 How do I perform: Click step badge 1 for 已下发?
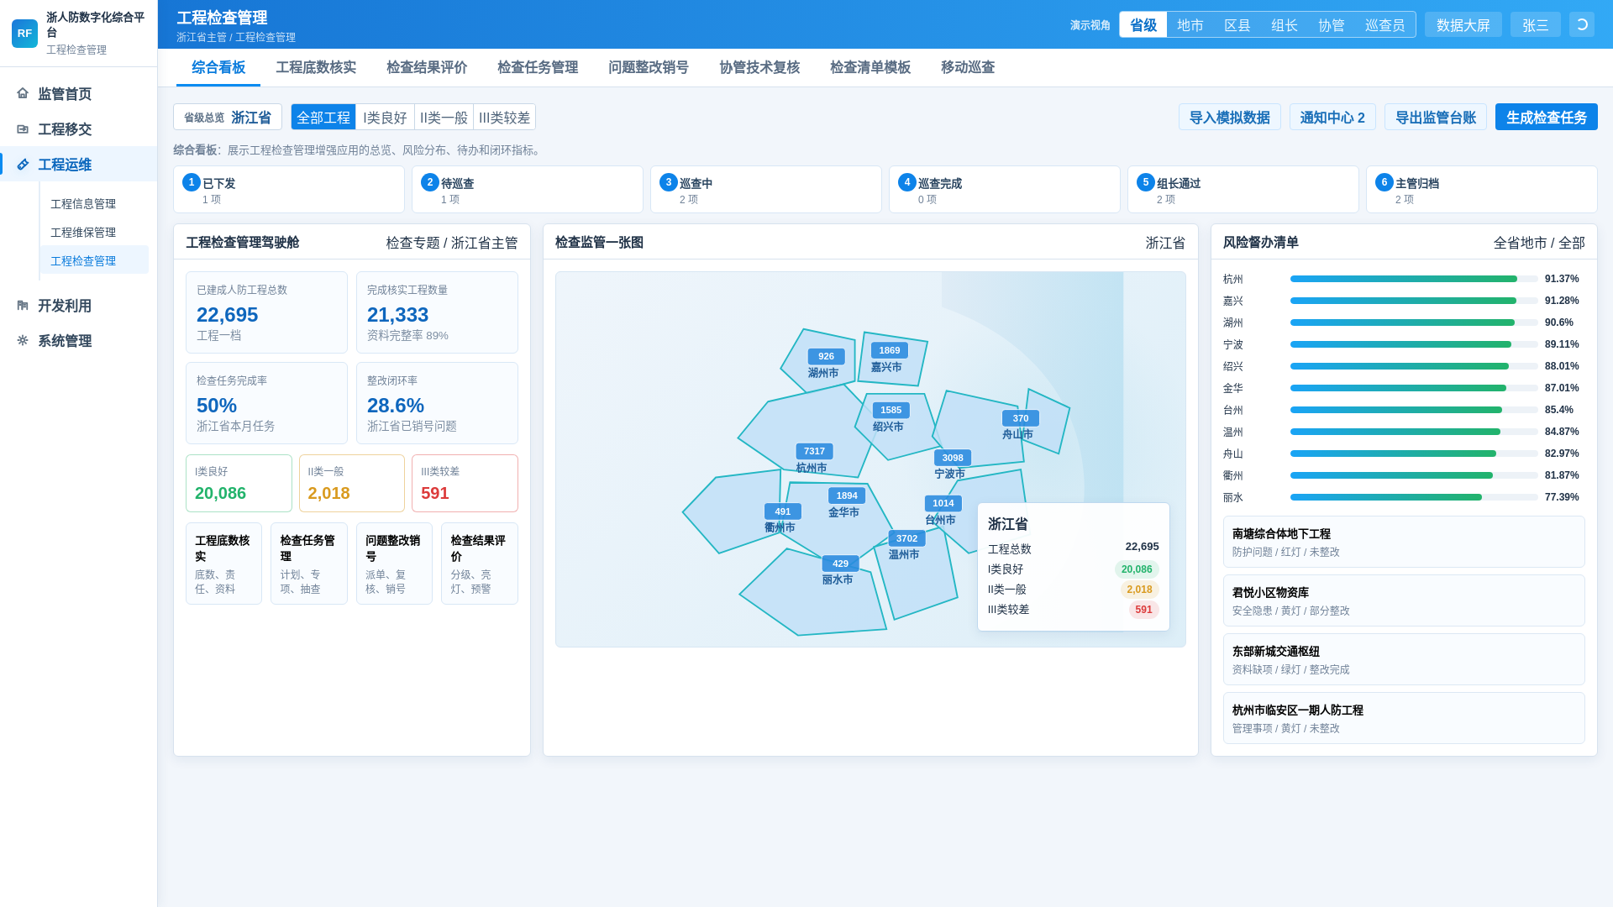coord(192,182)
